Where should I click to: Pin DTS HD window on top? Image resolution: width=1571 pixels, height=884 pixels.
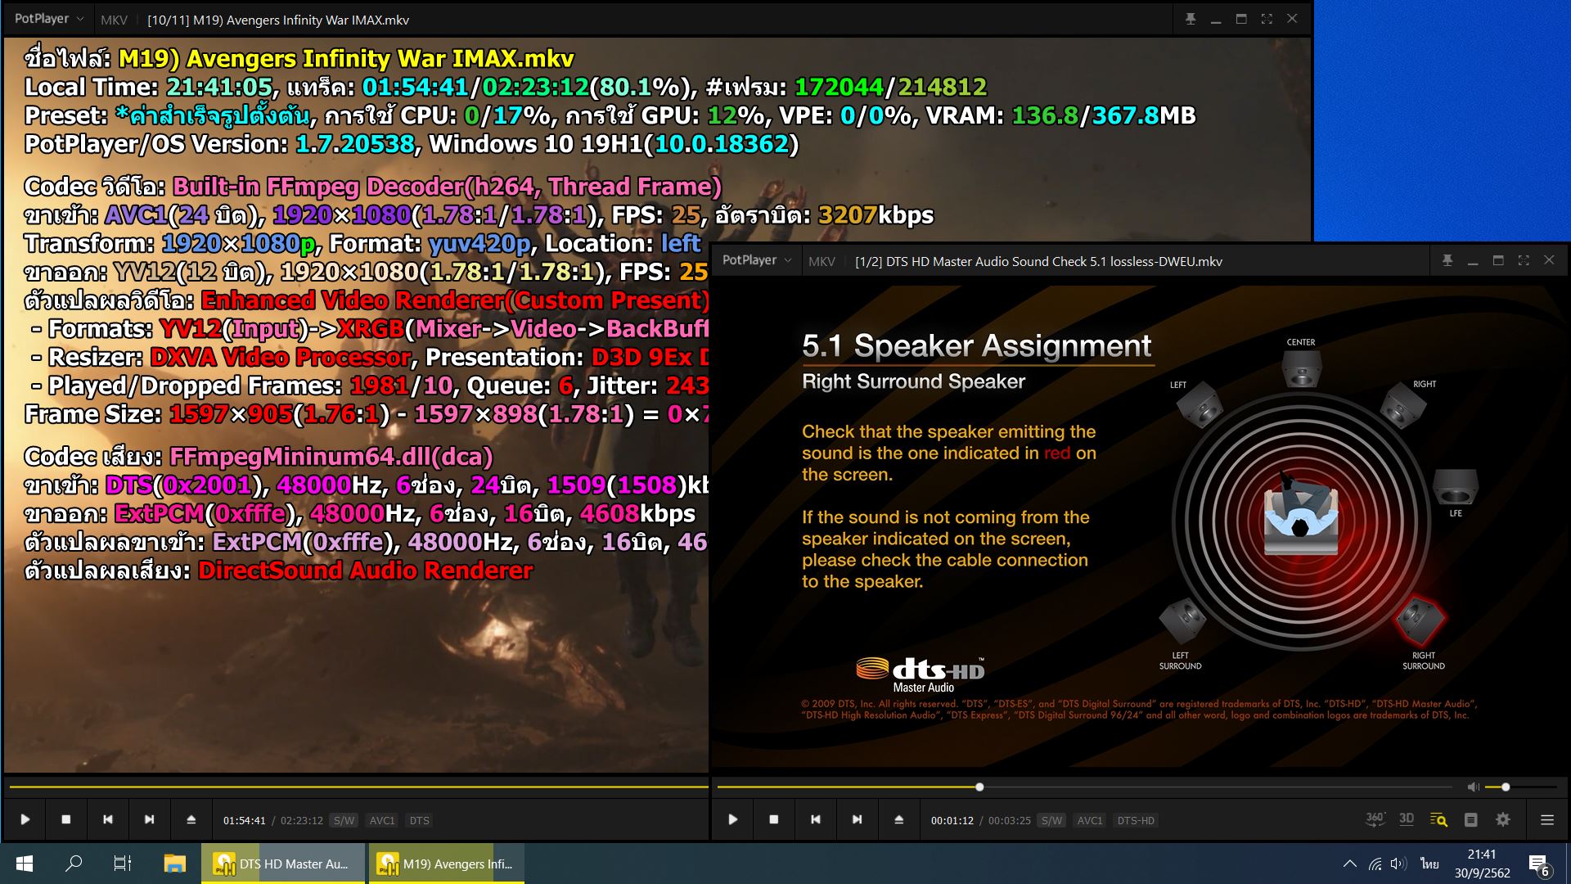pos(1447,260)
